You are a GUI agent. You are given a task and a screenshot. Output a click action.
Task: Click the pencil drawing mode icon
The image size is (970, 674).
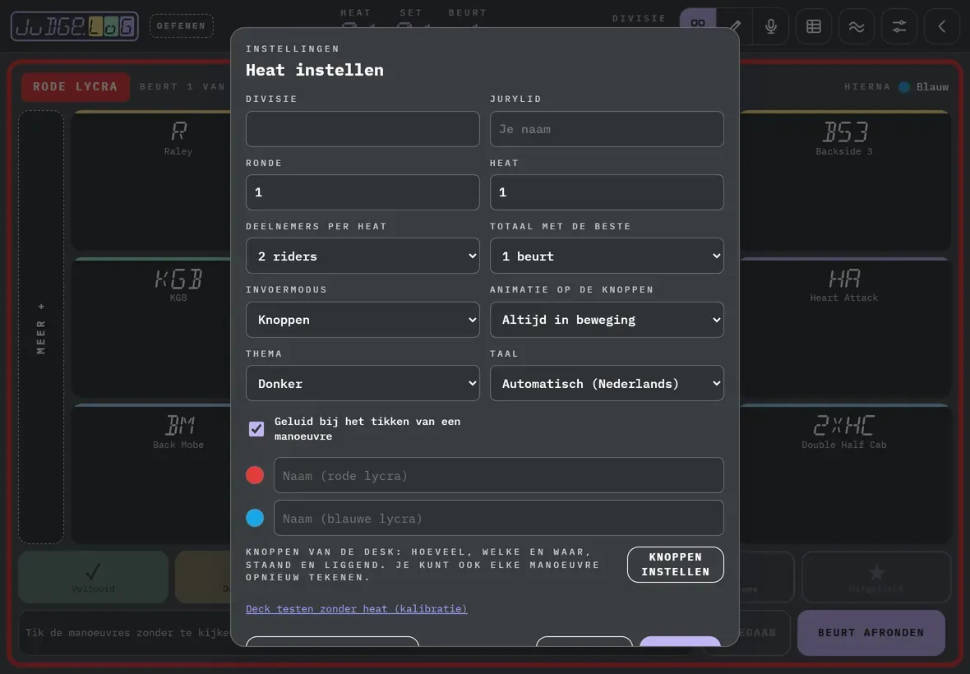pyautogui.click(x=735, y=26)
